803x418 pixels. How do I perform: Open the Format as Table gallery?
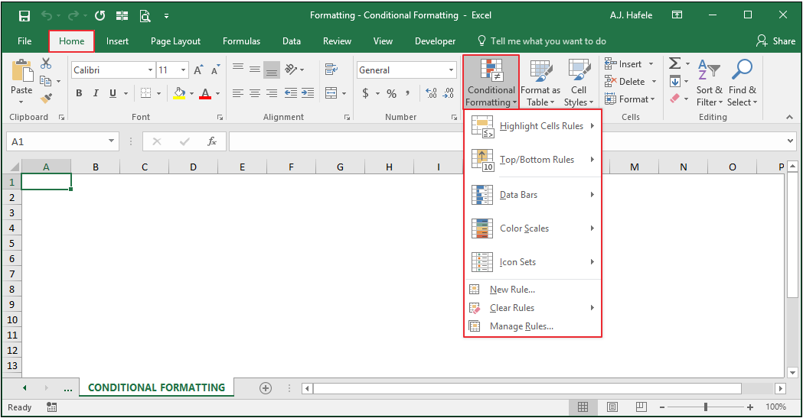[x=540, y=83]
